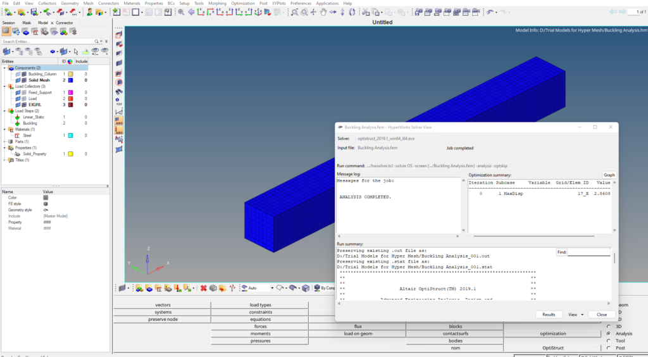Collapse the Components (2) tree node
648x357 pixels.
pos(4,68)
